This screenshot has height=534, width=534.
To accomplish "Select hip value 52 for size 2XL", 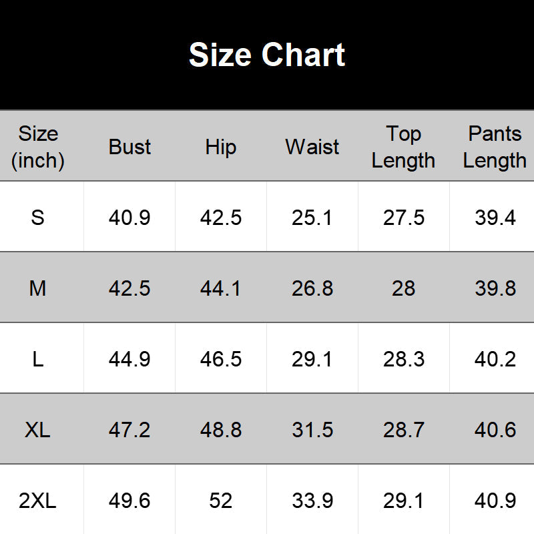I will 221,500.
